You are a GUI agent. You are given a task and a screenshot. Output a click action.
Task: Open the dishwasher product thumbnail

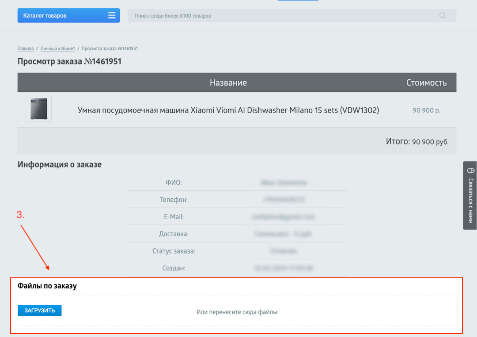pyautogui.click(x=38, y=109)
